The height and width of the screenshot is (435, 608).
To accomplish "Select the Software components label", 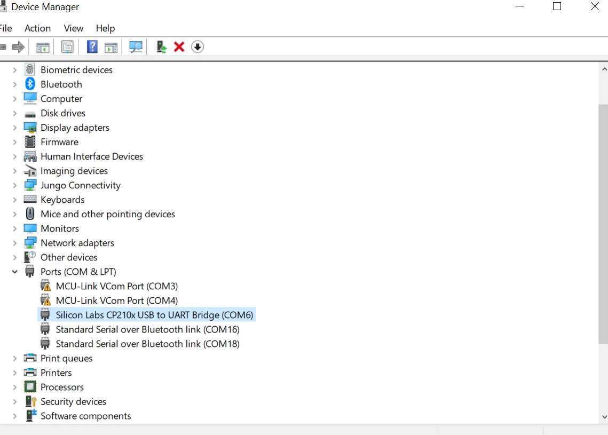I will point(86,416).
